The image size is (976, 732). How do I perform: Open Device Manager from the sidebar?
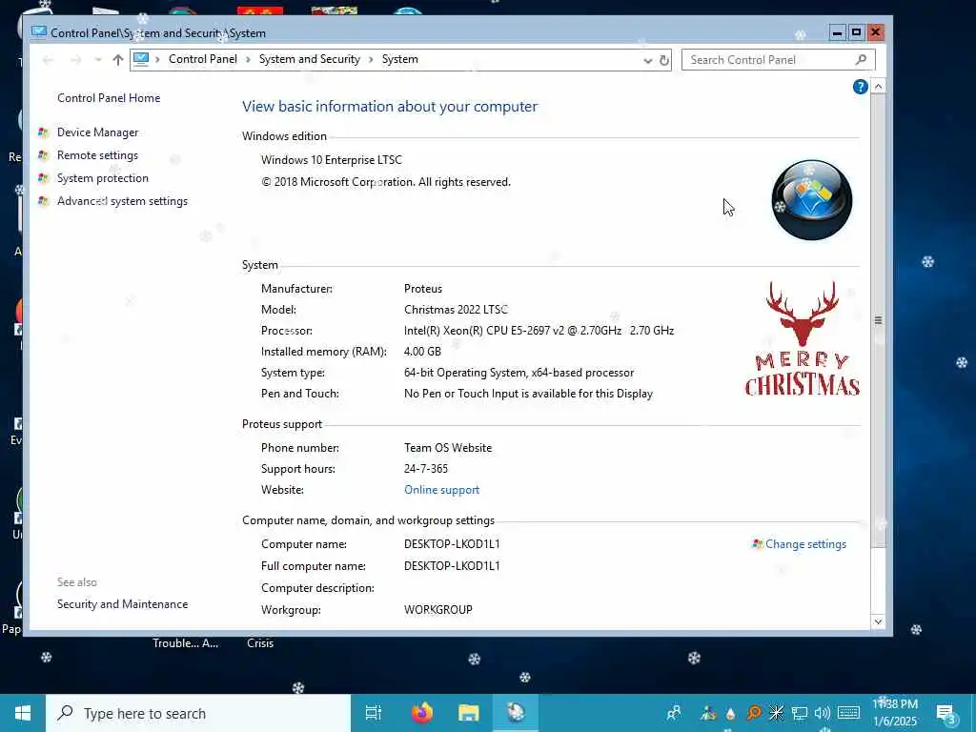coord(98,132)
